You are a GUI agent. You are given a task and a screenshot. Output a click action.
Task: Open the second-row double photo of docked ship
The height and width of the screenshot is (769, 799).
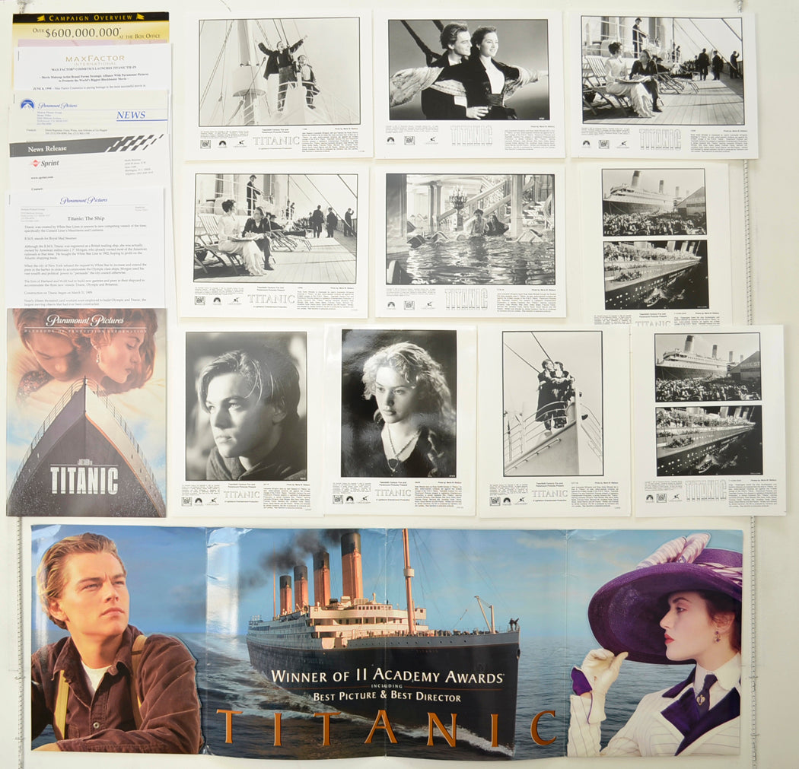(654, 240)
